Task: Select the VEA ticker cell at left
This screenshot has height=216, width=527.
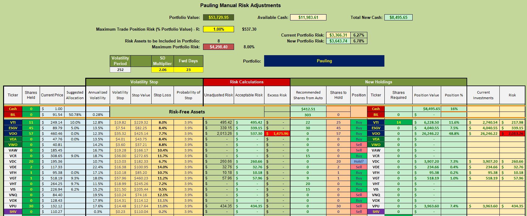Action: 13,139
